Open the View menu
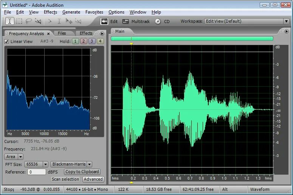This screenshot has width=293, height=195. click(34, 12)
